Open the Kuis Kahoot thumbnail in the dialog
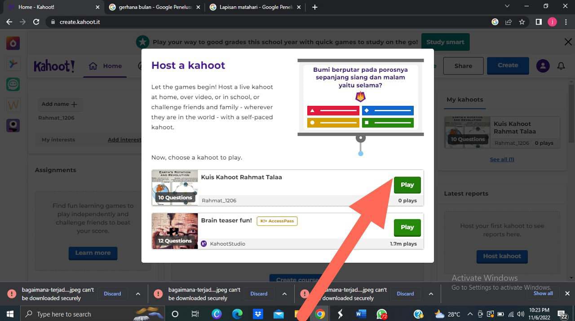 coord(175,187)
